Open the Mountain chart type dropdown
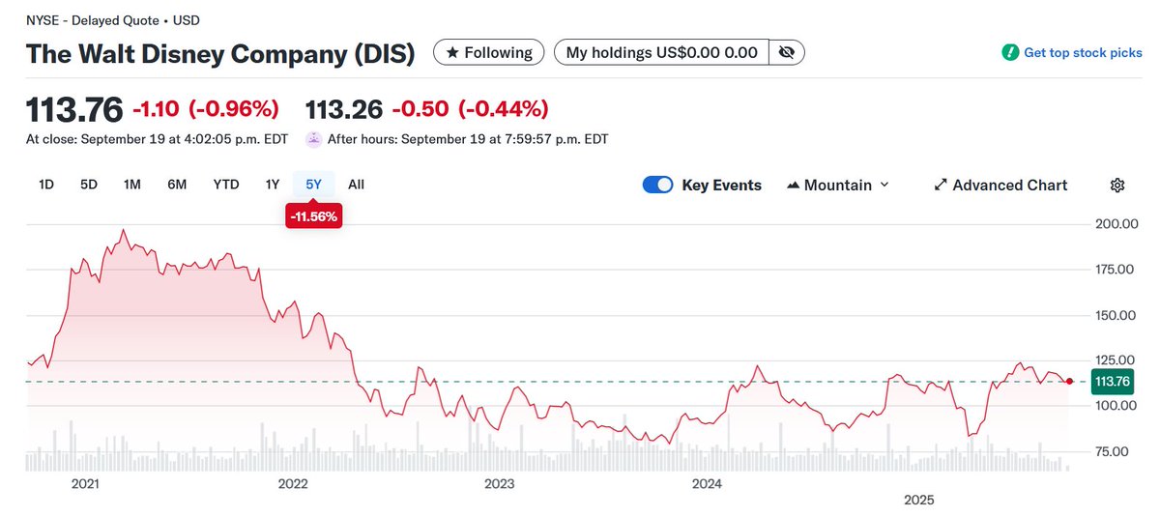The height and width of the screenshot is (517, 1160). point(838,186)
